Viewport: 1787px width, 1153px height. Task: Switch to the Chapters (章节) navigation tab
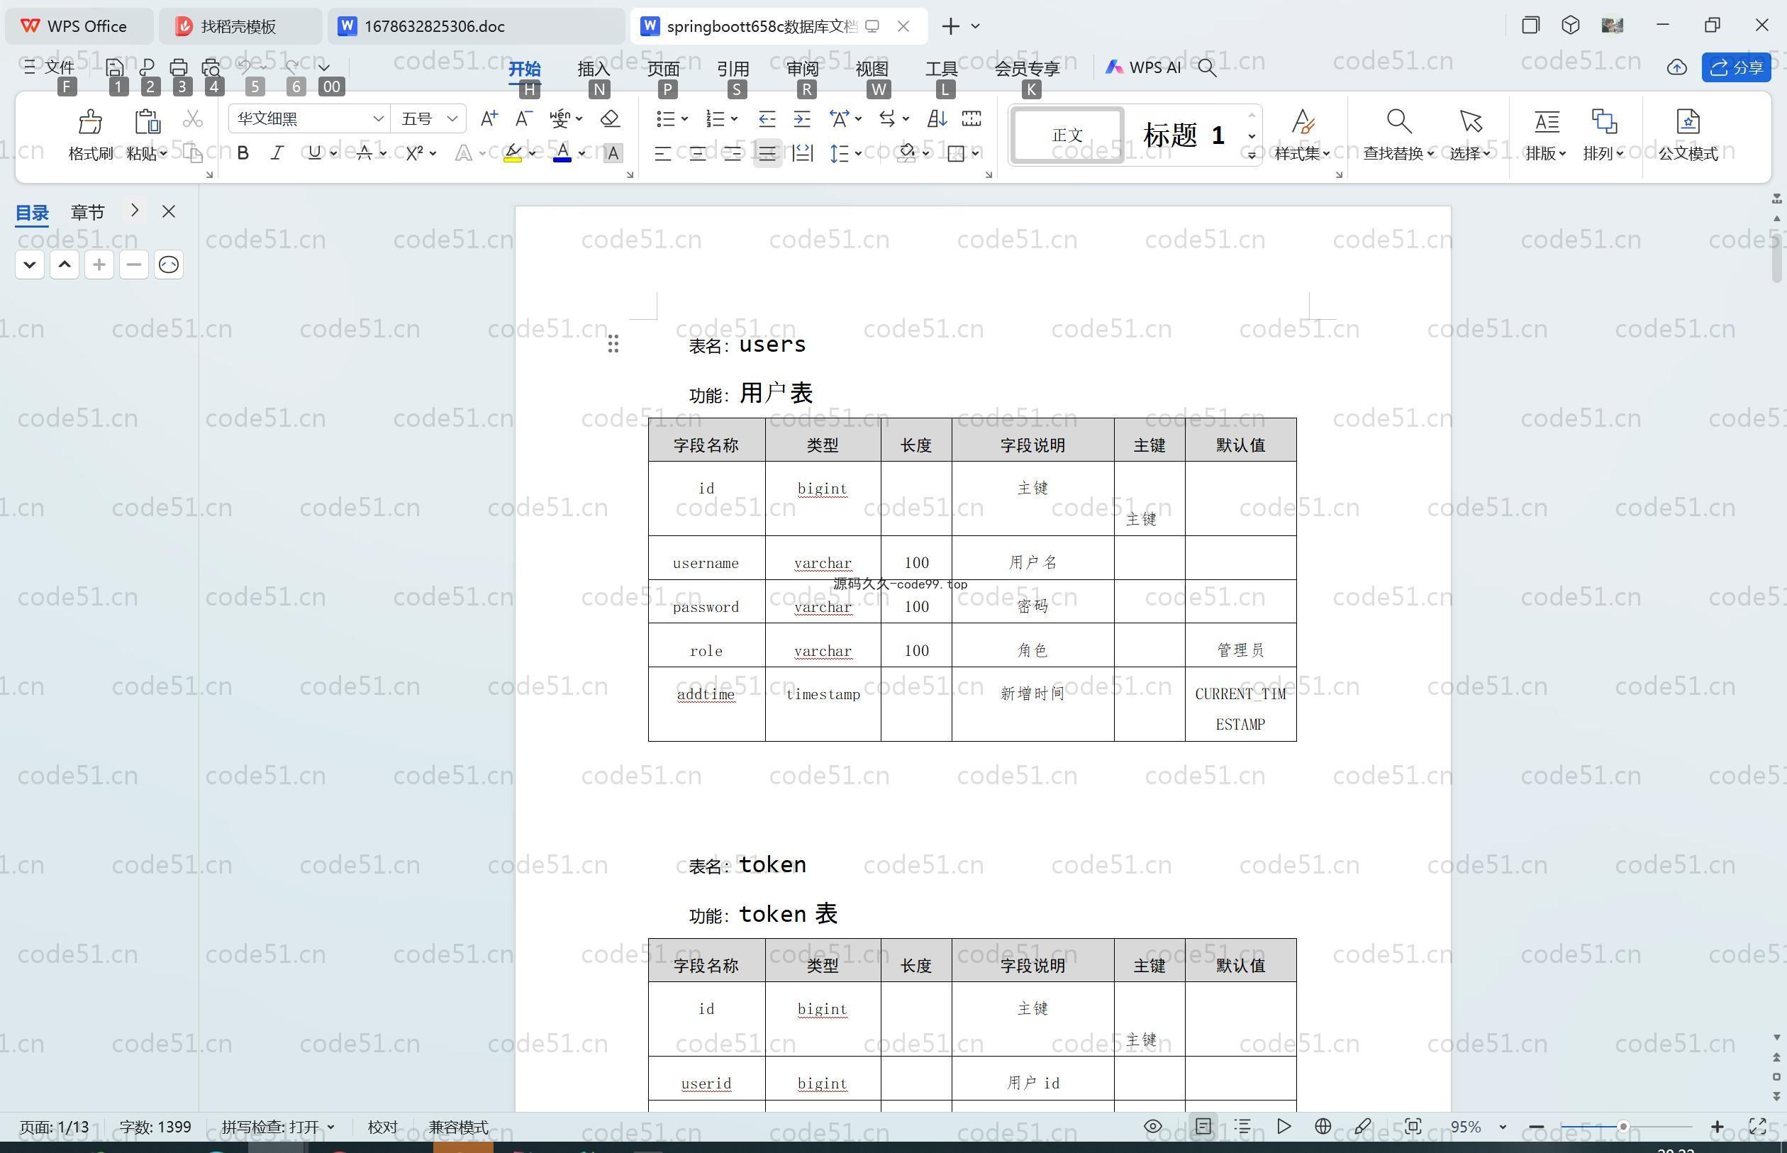(x=88, y=213)
